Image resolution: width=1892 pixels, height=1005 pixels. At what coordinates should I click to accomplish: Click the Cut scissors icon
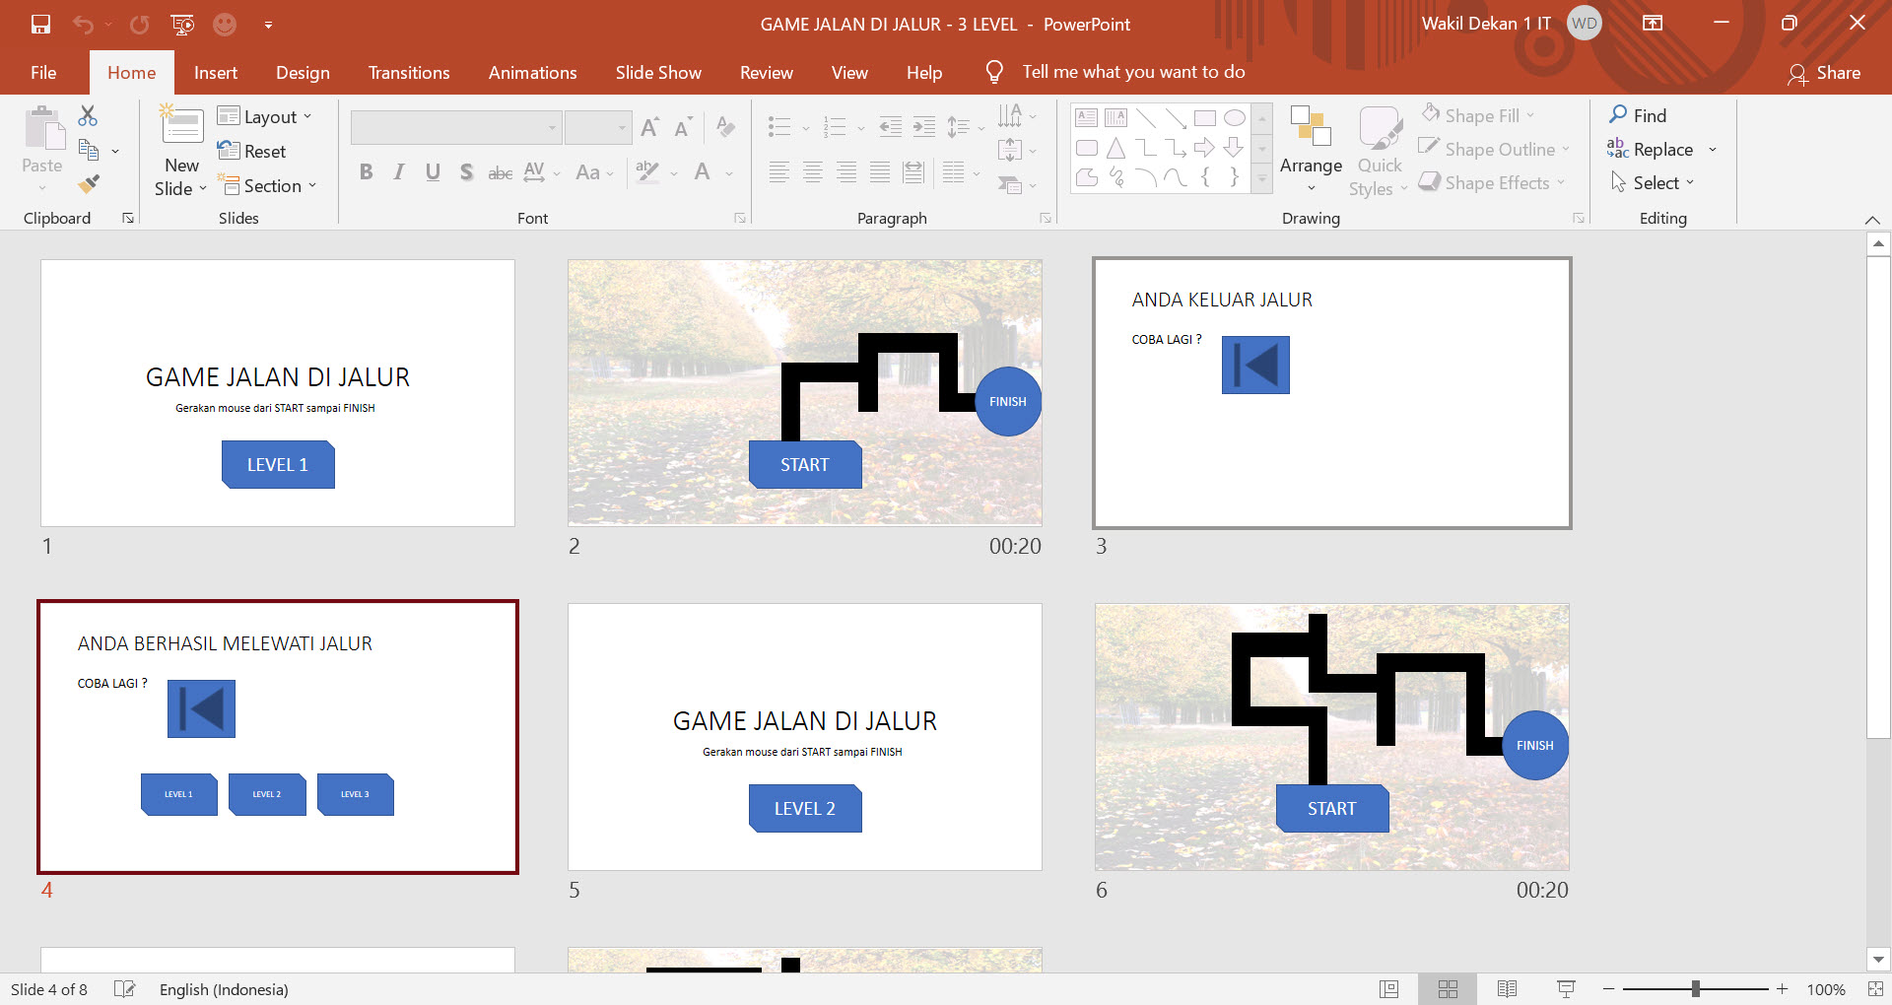click(88, 116)
